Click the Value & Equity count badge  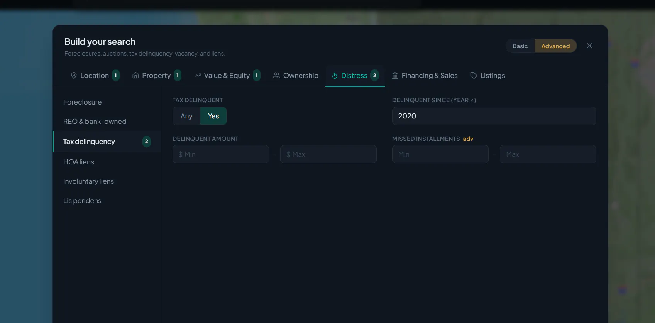point(257,76)
